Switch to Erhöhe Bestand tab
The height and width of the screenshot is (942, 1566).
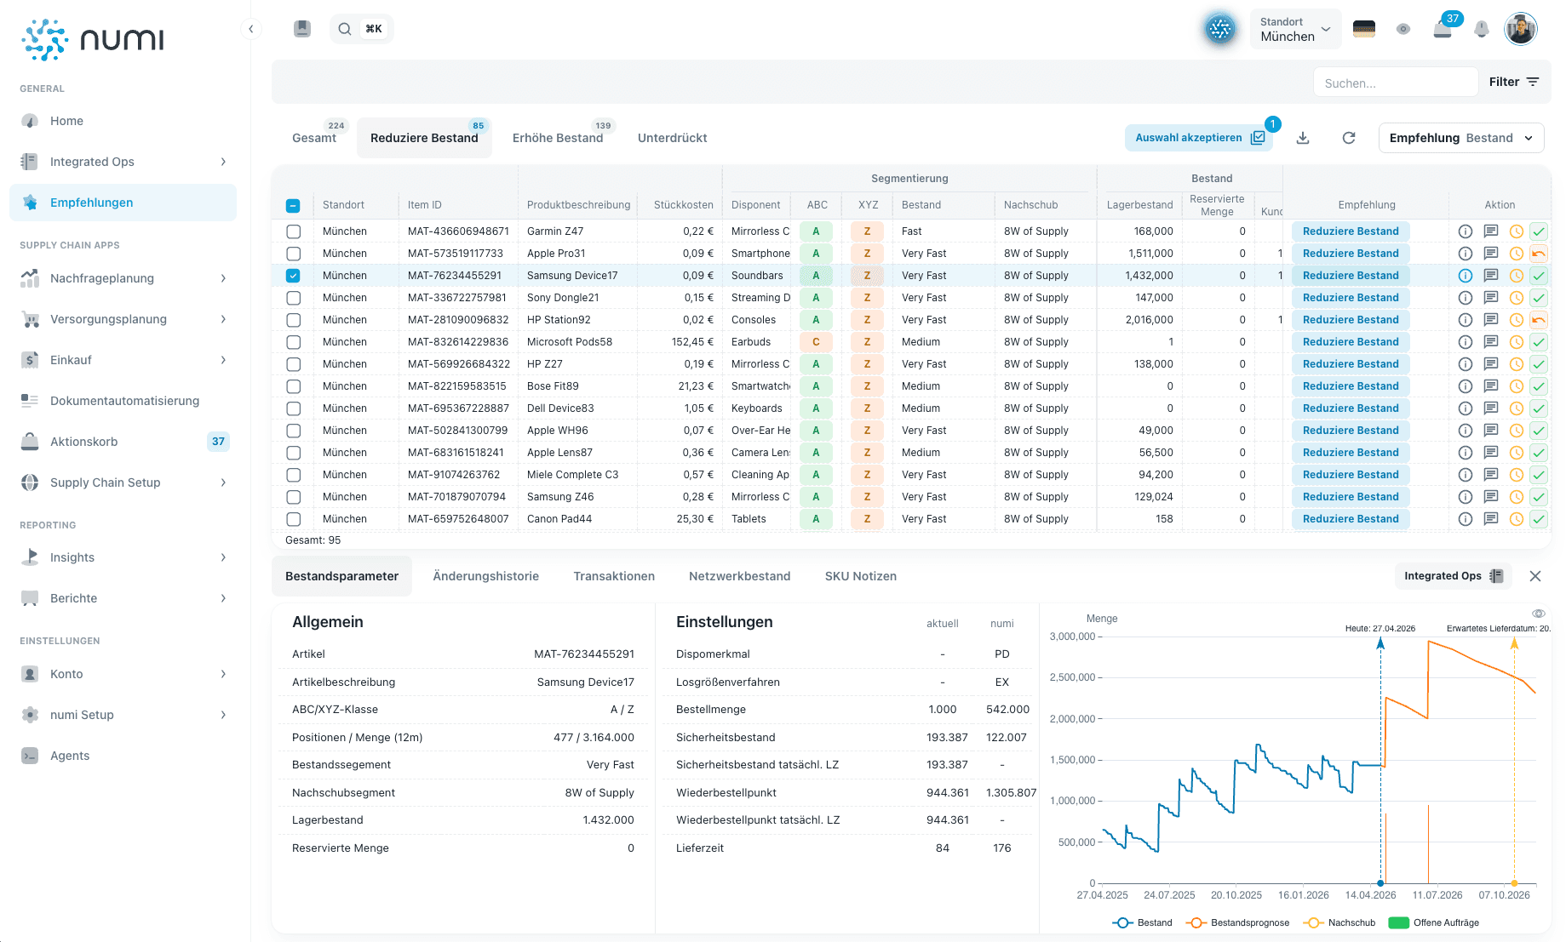(x=558, y=138)
